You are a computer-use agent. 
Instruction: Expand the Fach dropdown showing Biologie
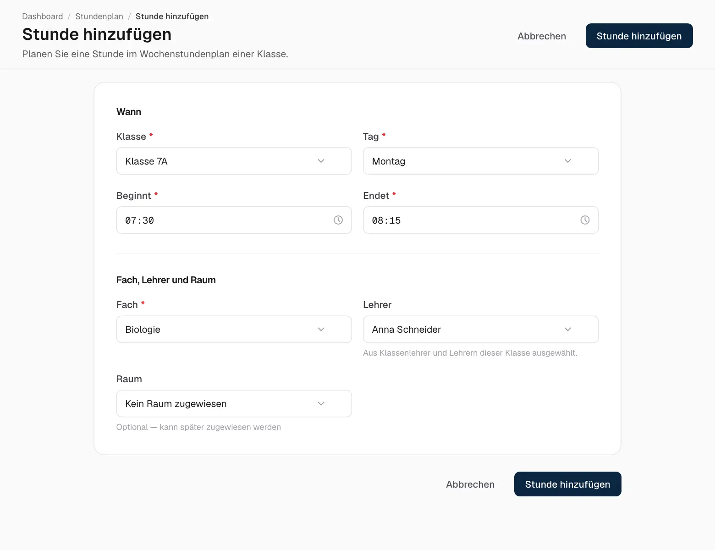[x=234, y=329]
